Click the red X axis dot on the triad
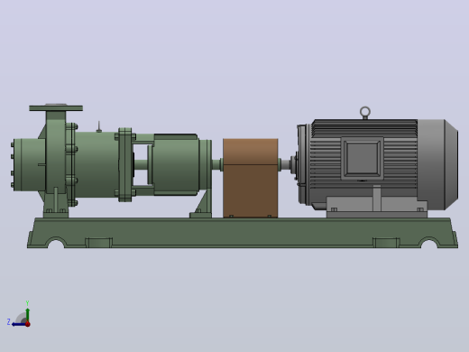 tap(28, 324)
